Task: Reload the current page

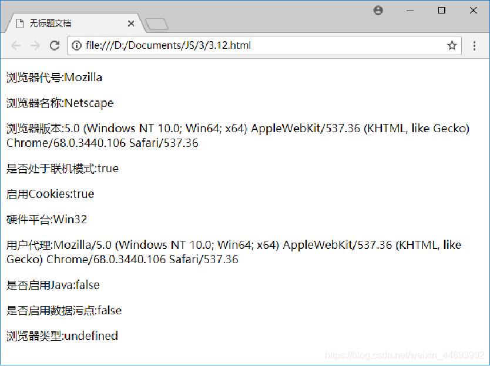Action: pos(55,46)
